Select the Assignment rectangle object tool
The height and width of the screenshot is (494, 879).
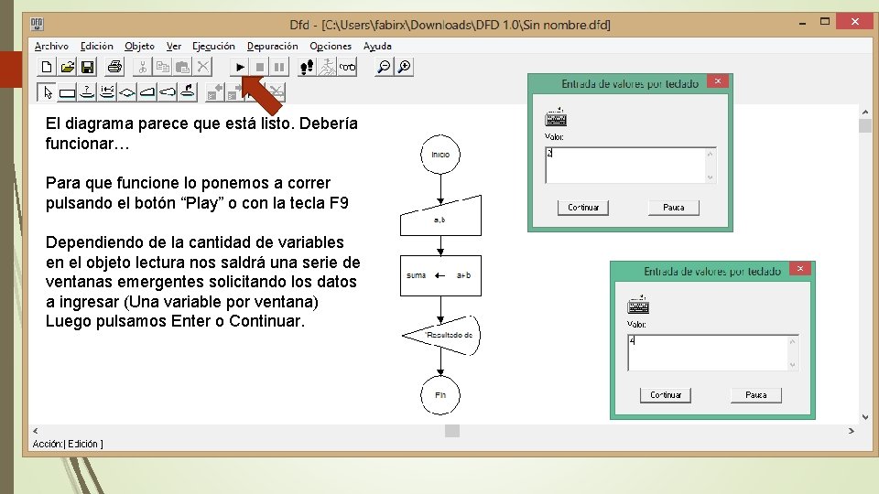[67, 92]
